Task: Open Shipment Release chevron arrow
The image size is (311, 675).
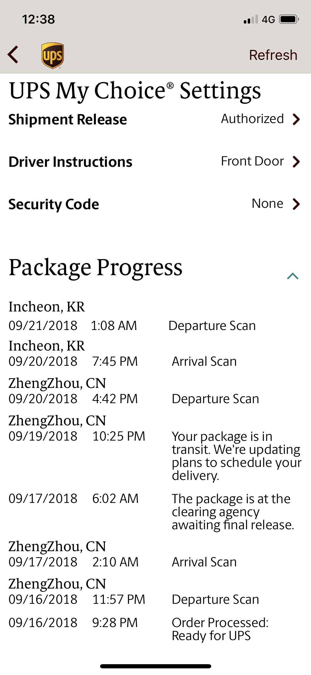Action: pyautogui.click(x=296, y=119)
